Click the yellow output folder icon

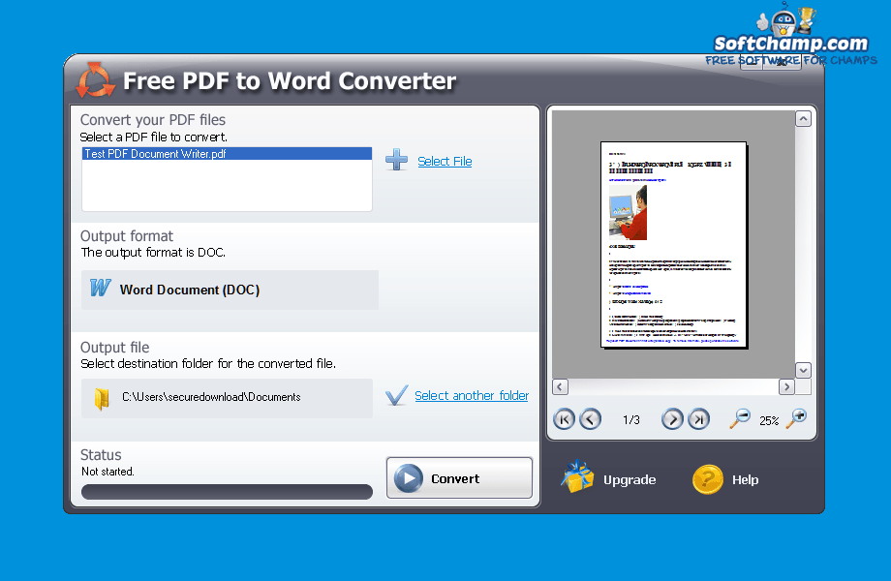102,399
